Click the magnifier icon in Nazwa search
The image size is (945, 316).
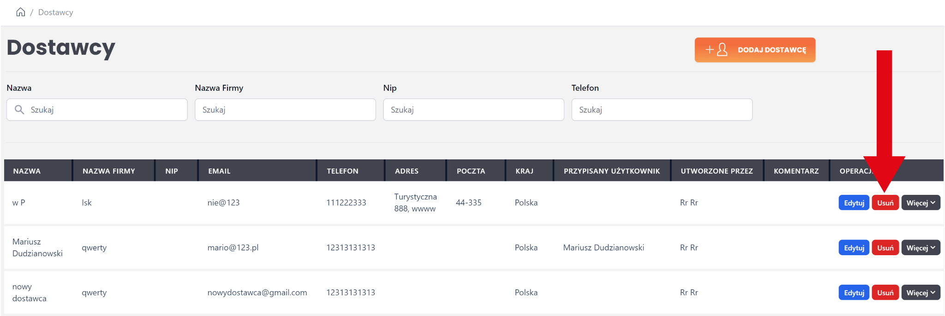click(19, 110)
